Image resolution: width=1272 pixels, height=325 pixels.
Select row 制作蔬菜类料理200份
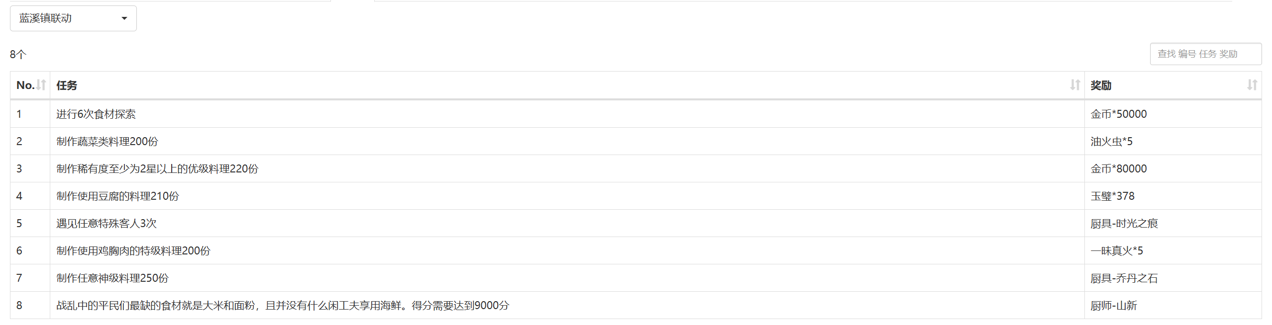636,141
